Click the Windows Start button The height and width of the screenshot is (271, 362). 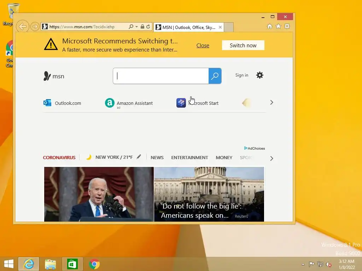[9, 264]
